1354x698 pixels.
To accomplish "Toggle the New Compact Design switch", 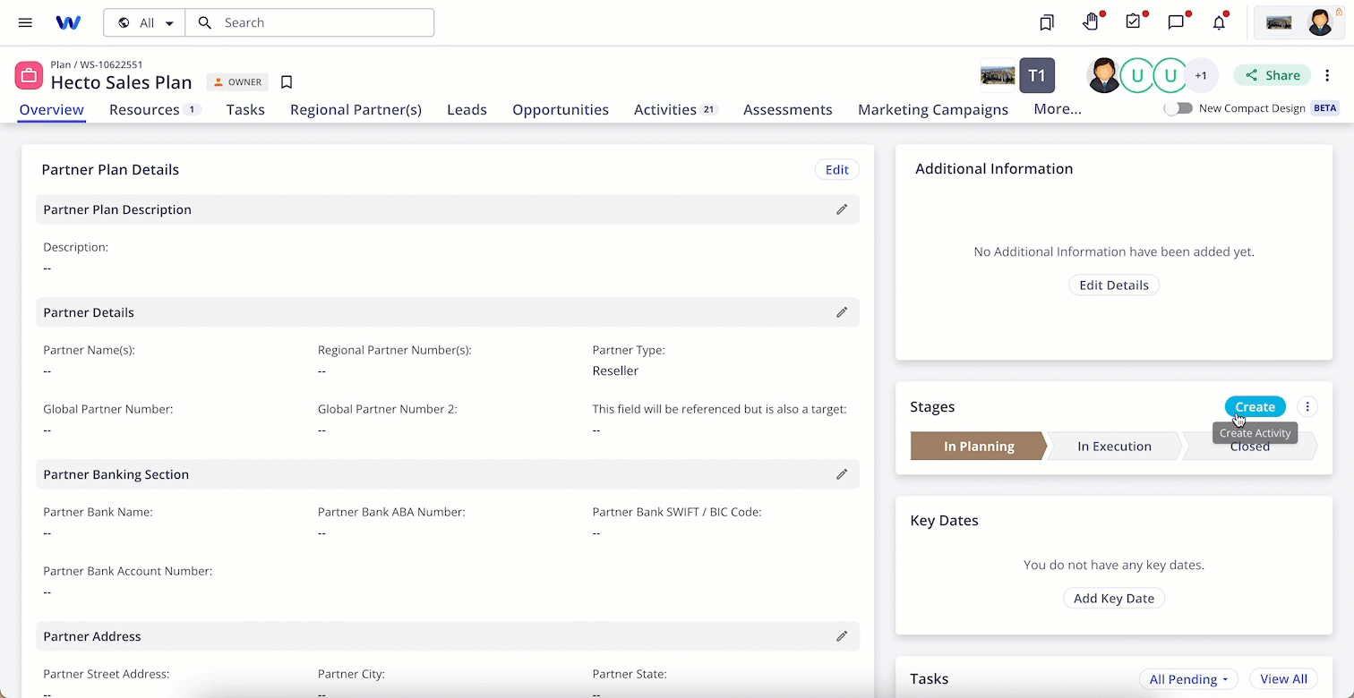I will 1178,108.
